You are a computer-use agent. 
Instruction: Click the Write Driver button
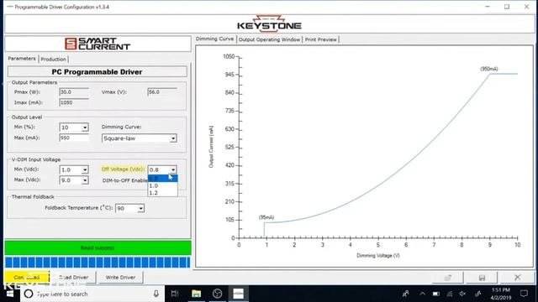[120, 277]
